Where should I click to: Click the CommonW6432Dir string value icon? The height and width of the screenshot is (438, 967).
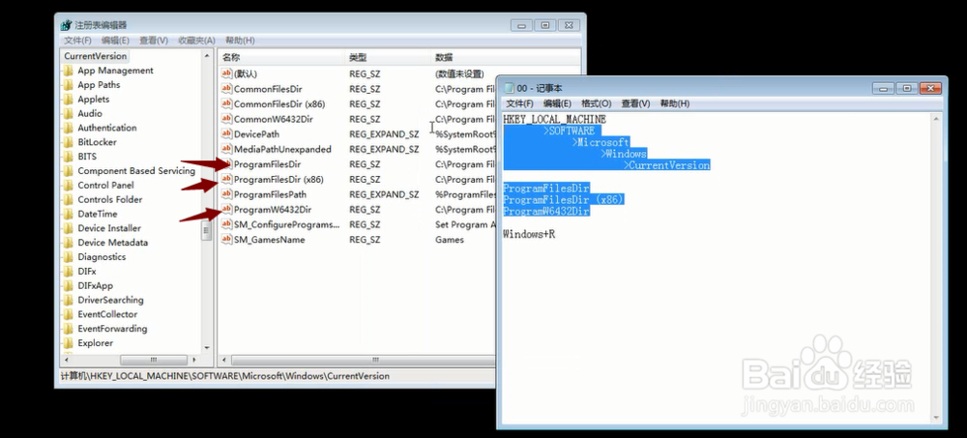pyautogui.click(x=226, y=119)
